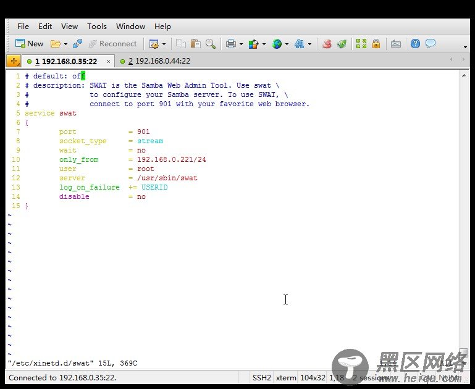Image resolution: width=475 pixels, height=389 pixels.
Task: Expand the Open folder dropdown arrow
Action: pyautogui.click(x=65, y=44)
